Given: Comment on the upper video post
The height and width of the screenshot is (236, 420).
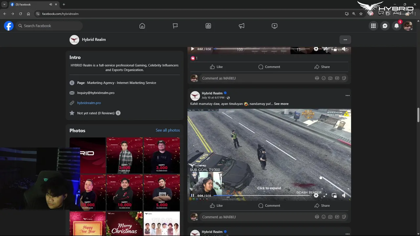Looking at the screenshot, I should 269,67.
